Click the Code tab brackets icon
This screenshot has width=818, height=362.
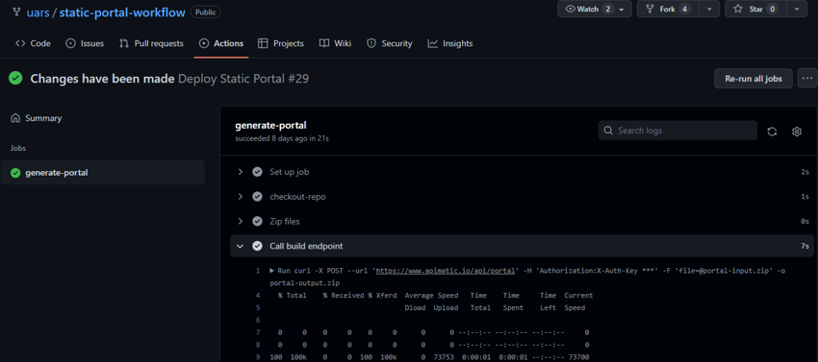pos(20,43)
